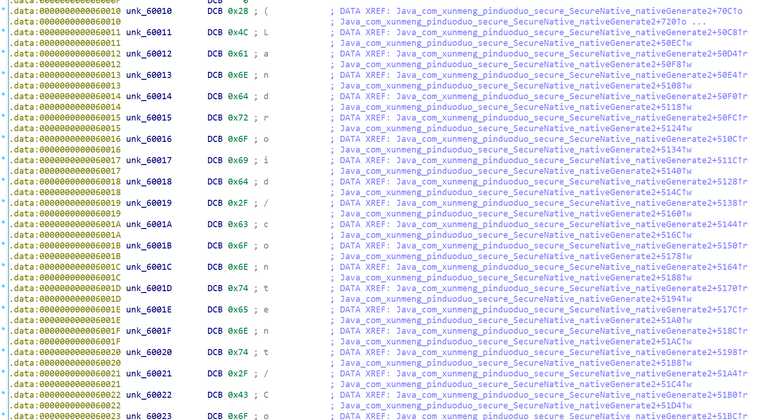This screenshot has height=420, width=762.
Task: Select the unk_60010 label
Action: point(149,11)
